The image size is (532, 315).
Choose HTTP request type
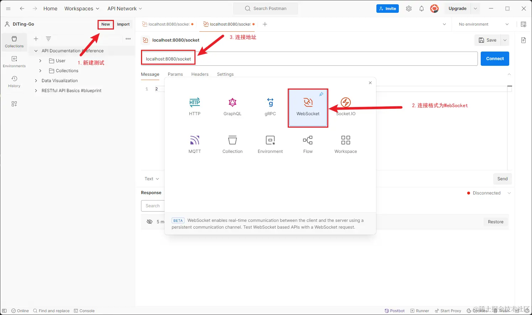click(x=195, y=107)
